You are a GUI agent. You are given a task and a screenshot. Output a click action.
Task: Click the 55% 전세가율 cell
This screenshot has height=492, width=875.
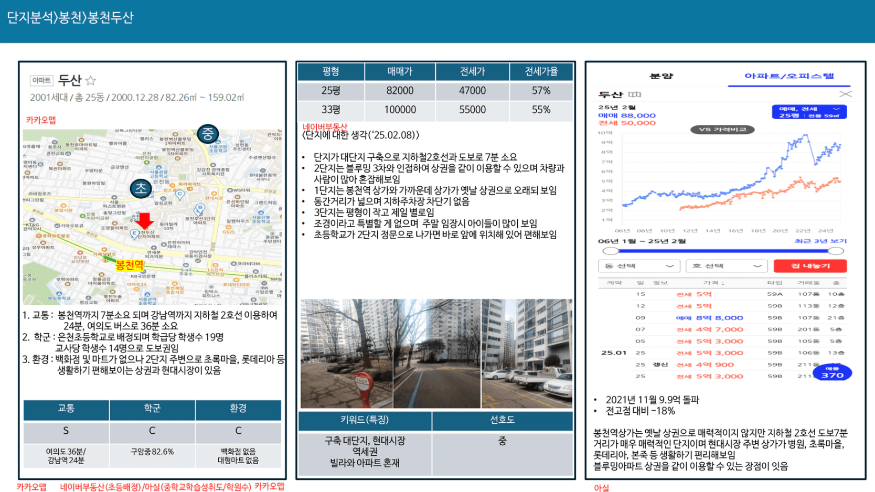[541, 110]
